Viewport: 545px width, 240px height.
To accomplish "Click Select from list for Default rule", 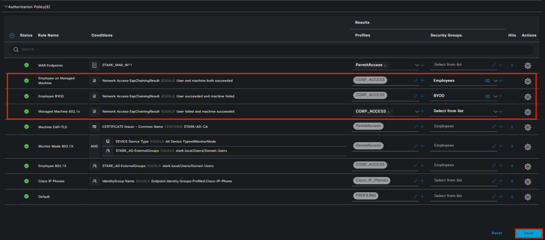I will pos(448,196).
